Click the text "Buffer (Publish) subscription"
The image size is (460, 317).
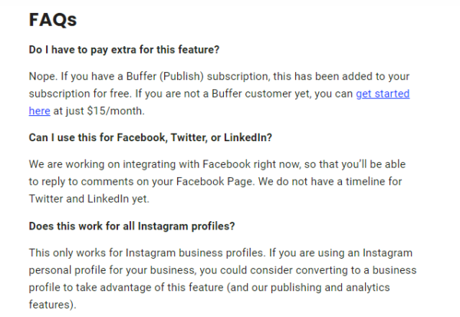[x=197, y=77]
